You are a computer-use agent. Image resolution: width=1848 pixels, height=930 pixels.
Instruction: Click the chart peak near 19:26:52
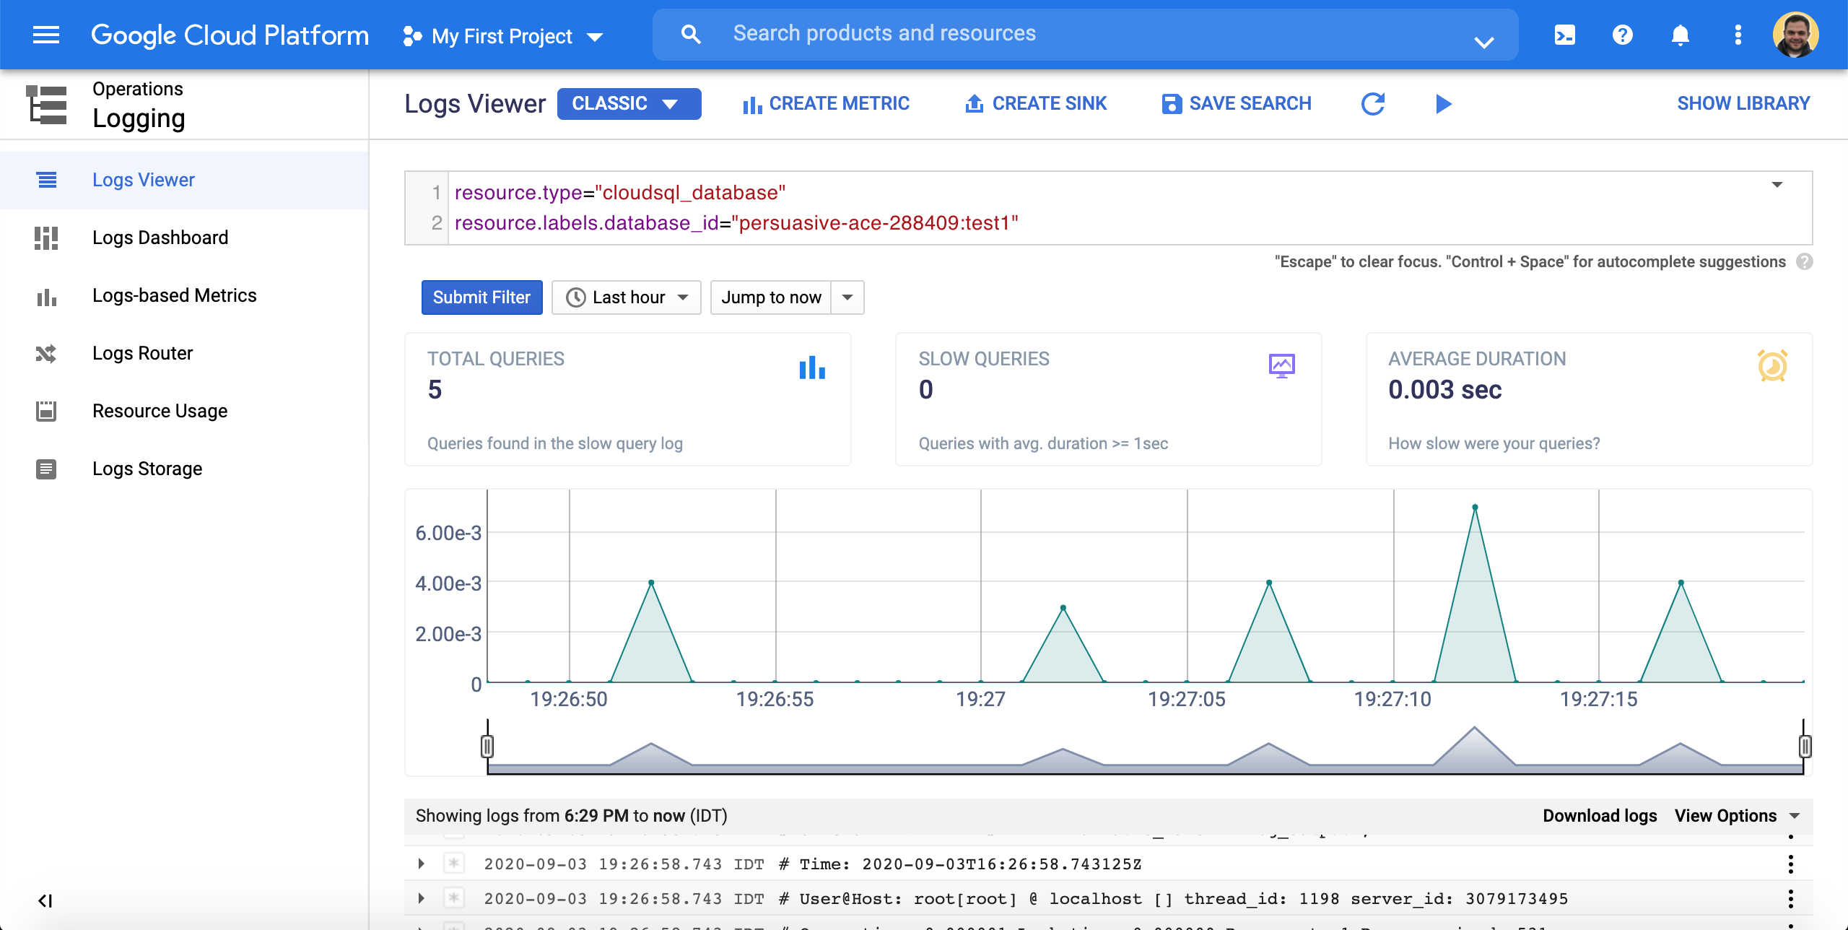coord(651,582)
